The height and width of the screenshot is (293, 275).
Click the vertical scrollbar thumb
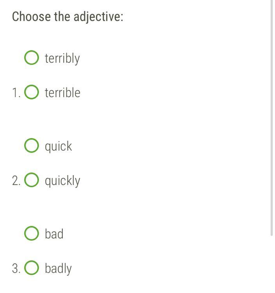point(271,118)
